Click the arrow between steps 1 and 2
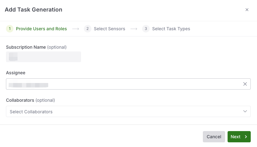Screen dimensions: 257x147 click(75, 29)
